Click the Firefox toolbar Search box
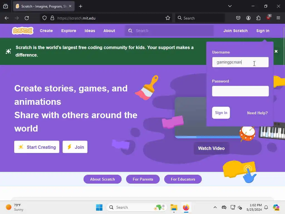The height and width of the screenshot is (214, 285). coord(200,18)
